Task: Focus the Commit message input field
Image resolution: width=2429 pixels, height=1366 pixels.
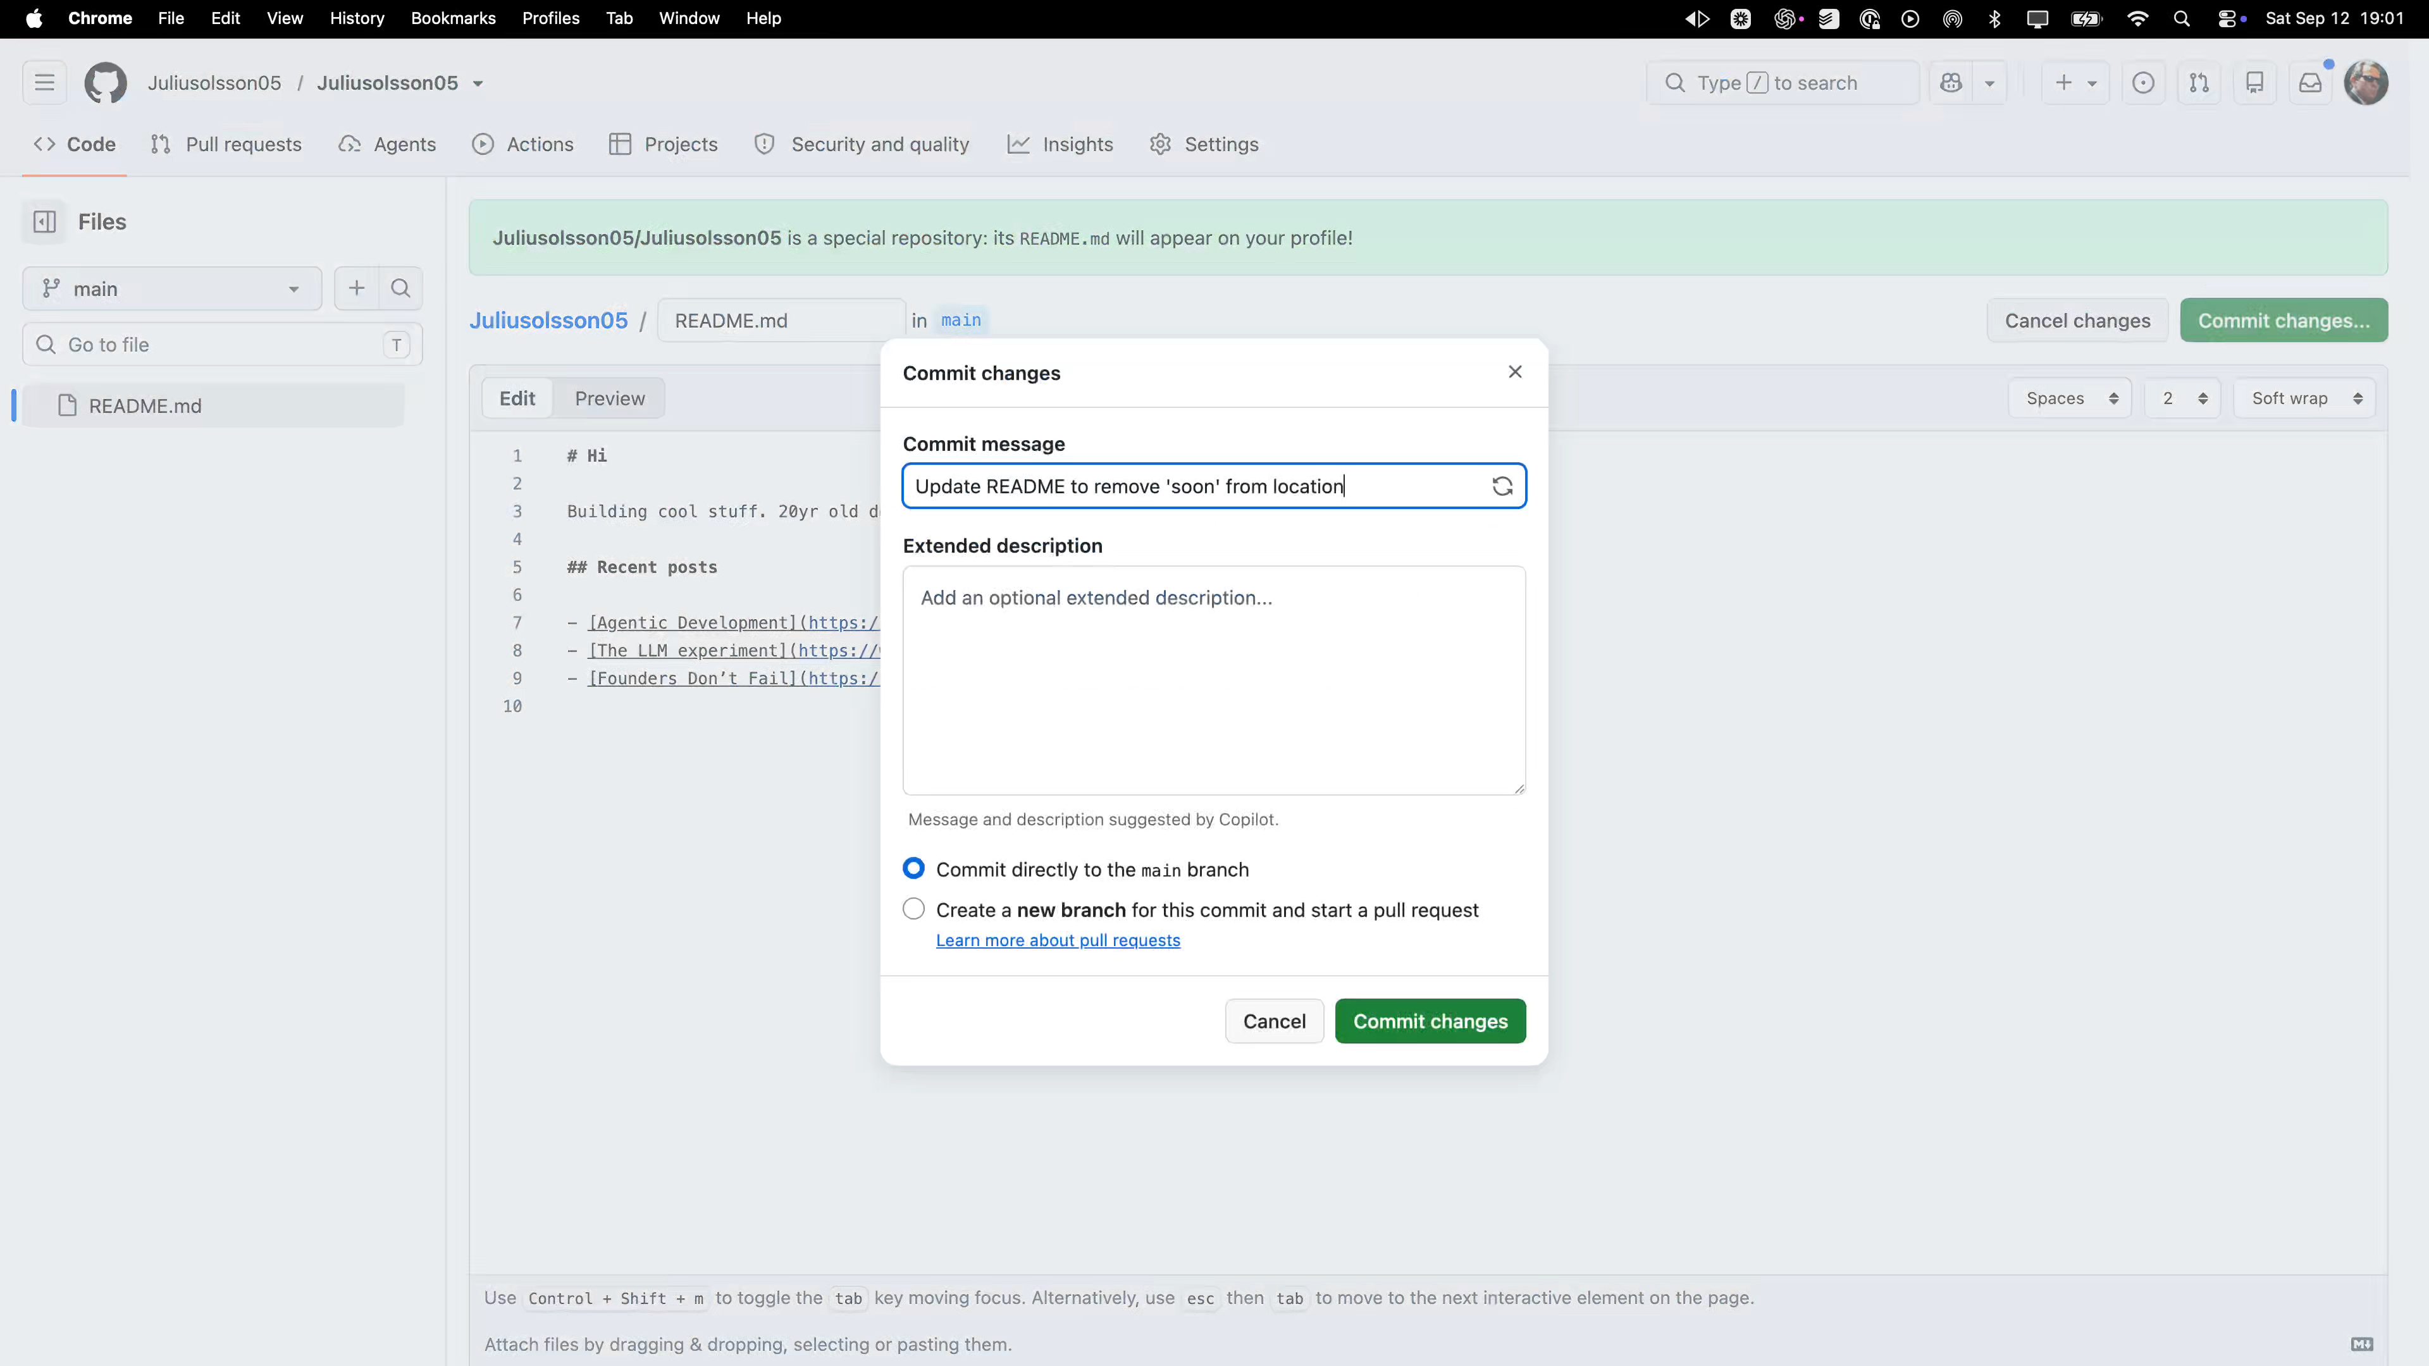Action: click(x=1214, y=486)
